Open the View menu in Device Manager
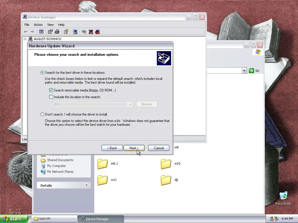 pyautogui.click(x=50, y=25)
